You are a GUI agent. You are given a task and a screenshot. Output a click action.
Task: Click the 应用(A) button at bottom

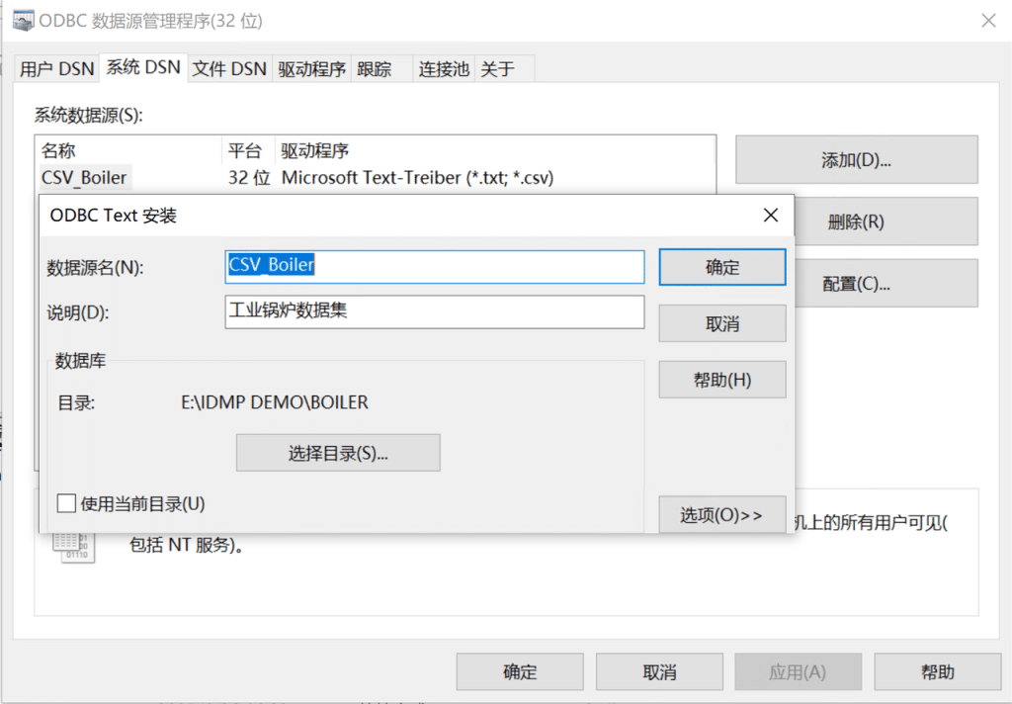[x=798, y=671]
